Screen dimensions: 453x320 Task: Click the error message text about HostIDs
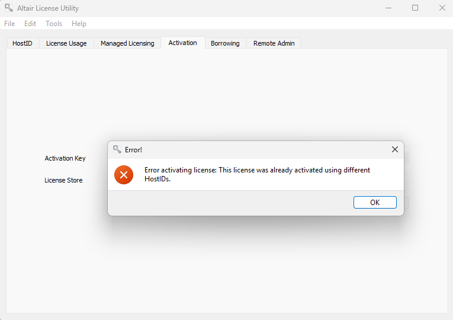pyautogui.click(x=257, y=174)
